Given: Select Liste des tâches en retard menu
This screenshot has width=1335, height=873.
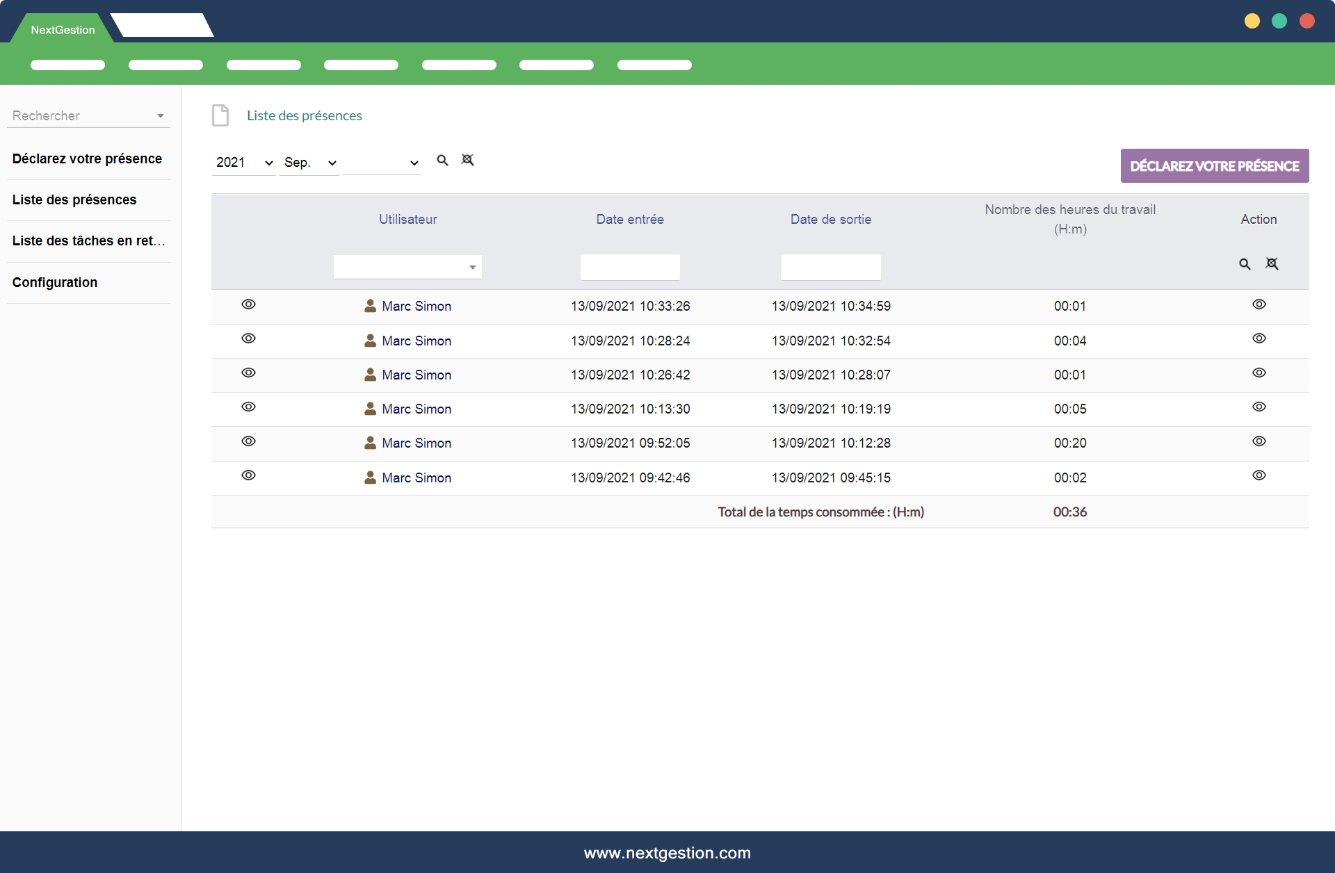Looking at the screenshot, I should 88,241.
